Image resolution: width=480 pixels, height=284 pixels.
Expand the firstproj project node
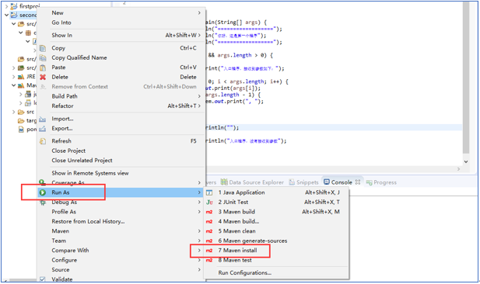click(6, 6)
